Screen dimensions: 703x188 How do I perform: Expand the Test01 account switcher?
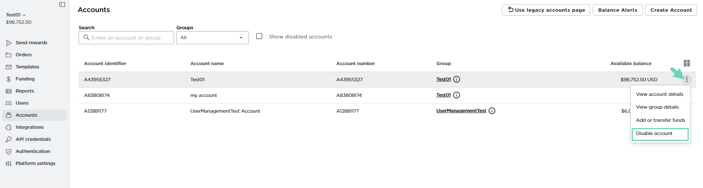pos(16,15)
